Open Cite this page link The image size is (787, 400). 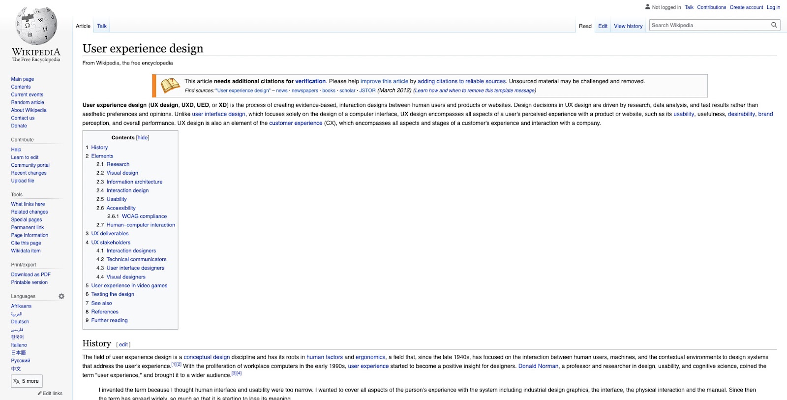(x=26, y=243)
